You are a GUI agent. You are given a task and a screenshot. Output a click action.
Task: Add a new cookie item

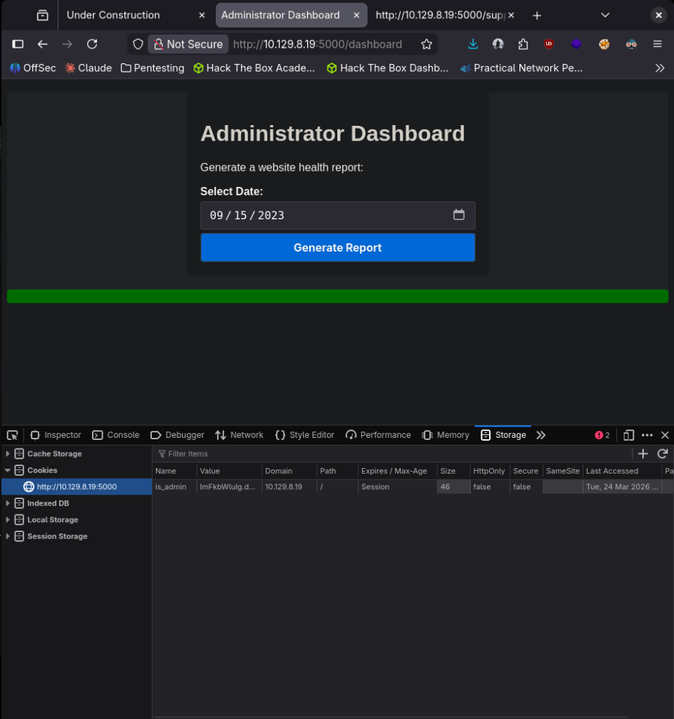(642, 454)
